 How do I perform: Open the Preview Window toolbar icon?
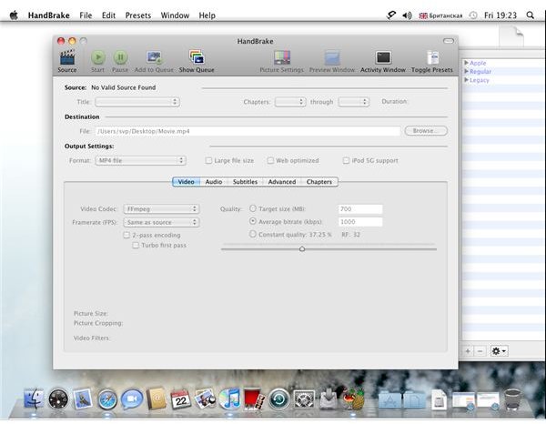[332, 57]
